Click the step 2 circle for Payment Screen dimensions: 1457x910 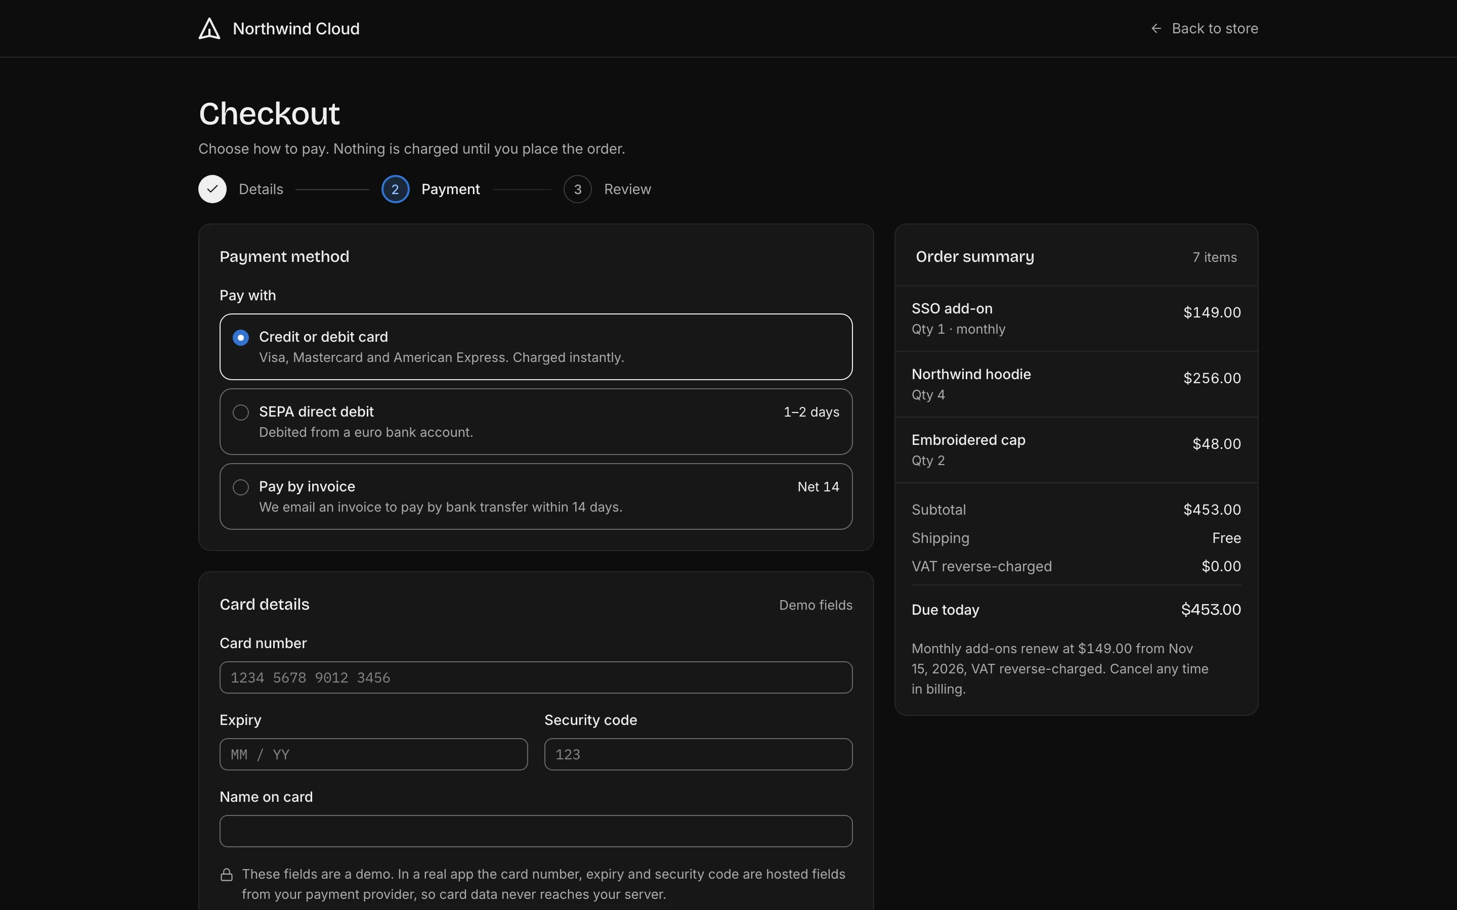[x=396, y=189]
